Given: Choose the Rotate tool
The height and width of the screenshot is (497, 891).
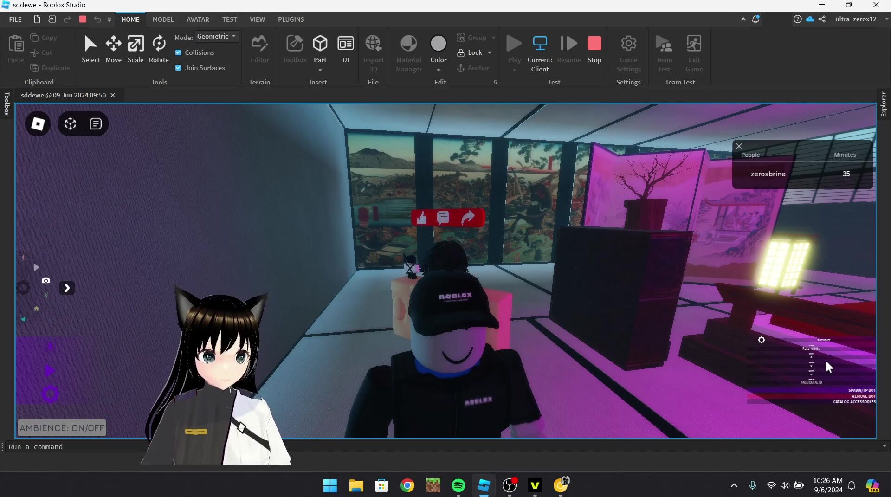Looking at the screenshot, I should [159, 49].
